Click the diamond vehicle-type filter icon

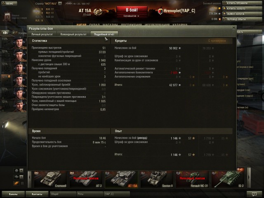click(x=16, y=177)
